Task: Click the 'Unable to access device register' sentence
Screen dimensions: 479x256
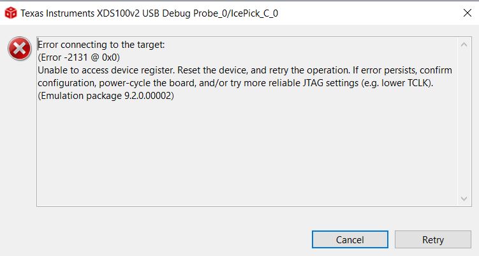Action: [106, 70]
